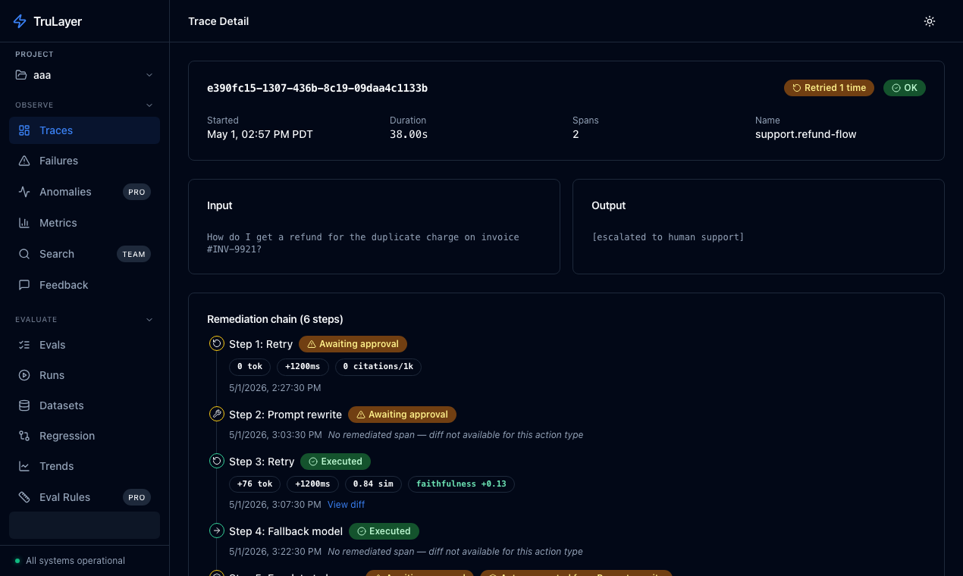Image resolution: width=963 pixels, height=576 pixels.
Task: Select the trace ID e390fc15 text
Action: point(317,88)
